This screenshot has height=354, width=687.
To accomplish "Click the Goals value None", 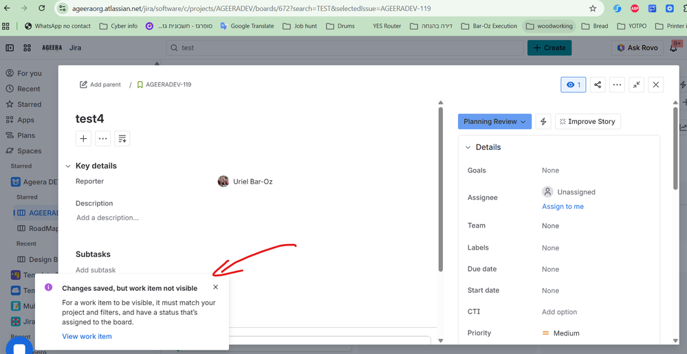I will (x=550, y=170).
